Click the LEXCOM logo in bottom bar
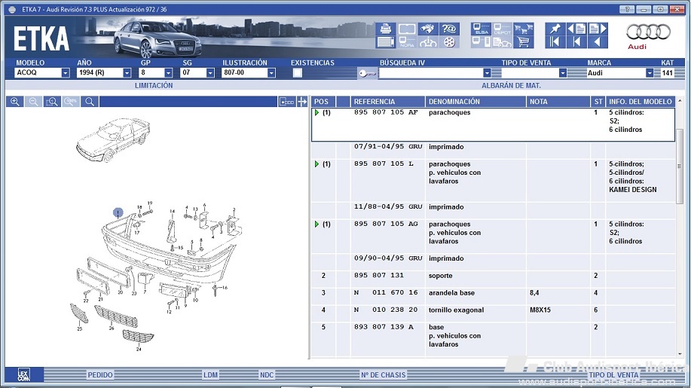The width and height of the screenshot is (691, 388). point(24,374)
